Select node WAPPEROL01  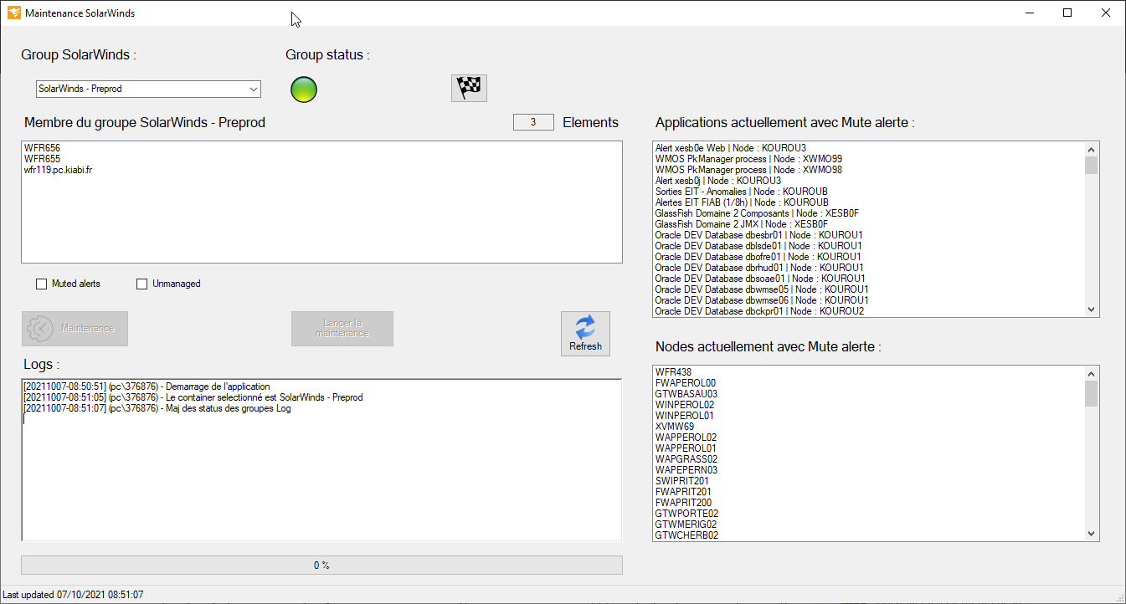686,448
